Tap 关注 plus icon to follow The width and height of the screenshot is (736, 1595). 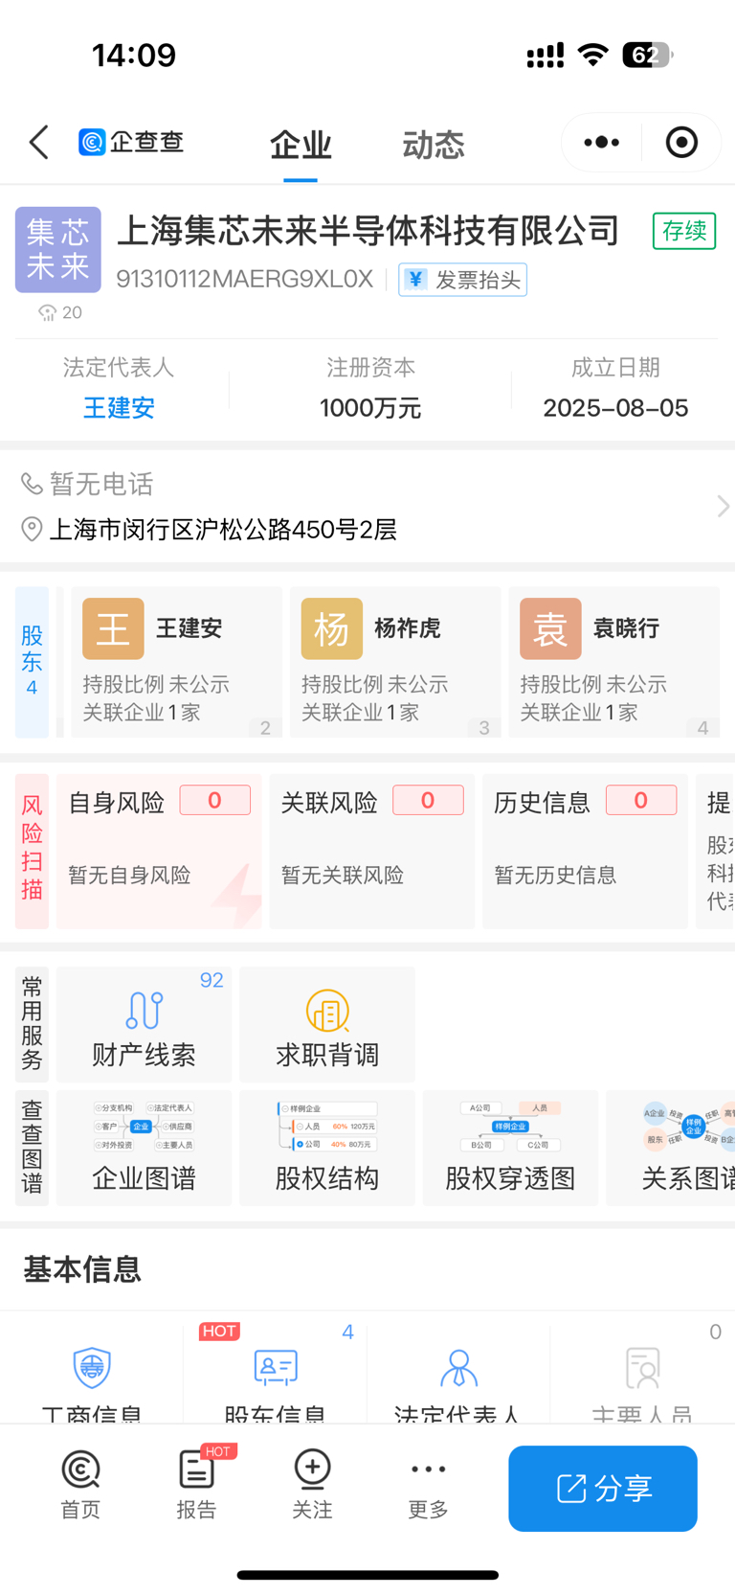click(312, 1468)
